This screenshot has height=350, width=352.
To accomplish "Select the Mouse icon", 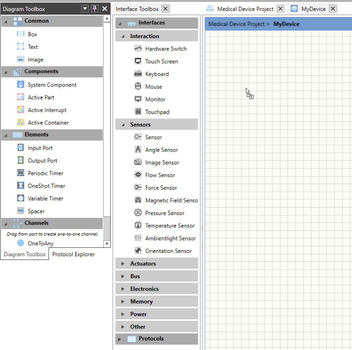I will click(138, 86).
